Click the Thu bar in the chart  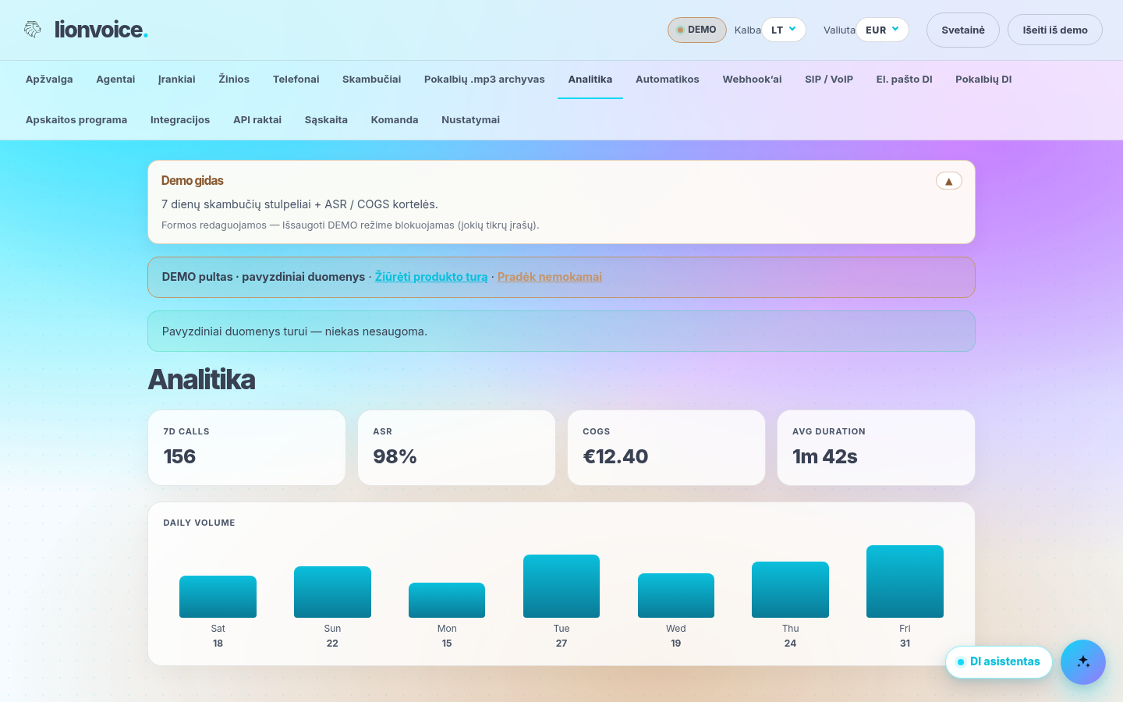pyautogui.click(x=790, y=590)
